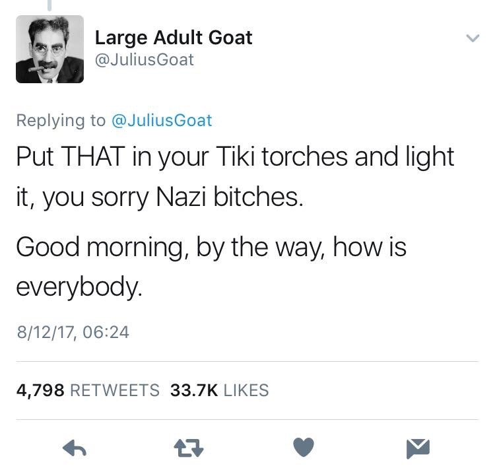
Task: Select the gray @JuliusGoat handle under the name
Action: 145,59
